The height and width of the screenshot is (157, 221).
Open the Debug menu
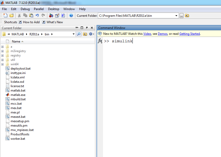pos(25,9)
